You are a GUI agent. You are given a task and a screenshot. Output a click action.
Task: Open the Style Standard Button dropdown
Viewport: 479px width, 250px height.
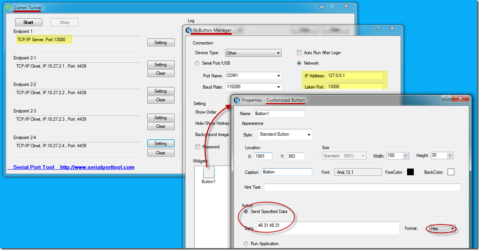[285, 134]
